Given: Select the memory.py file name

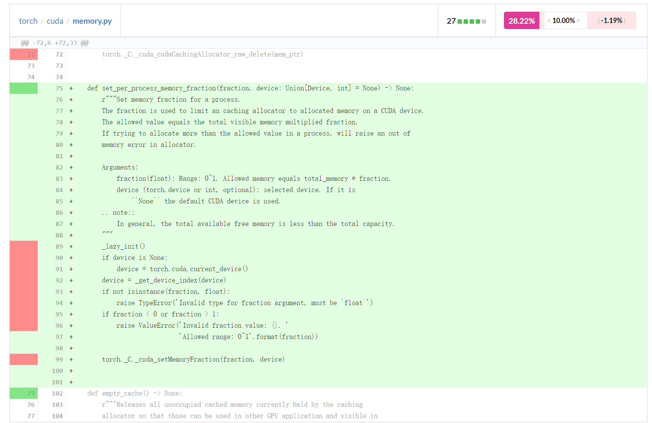Looking at the screenshot, I should pos(92,21).
